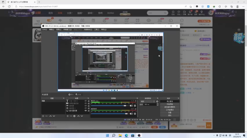Expand the Douyu 游戏 dropdown in the nav bar

pyautogui.click(x=90, y=13)
